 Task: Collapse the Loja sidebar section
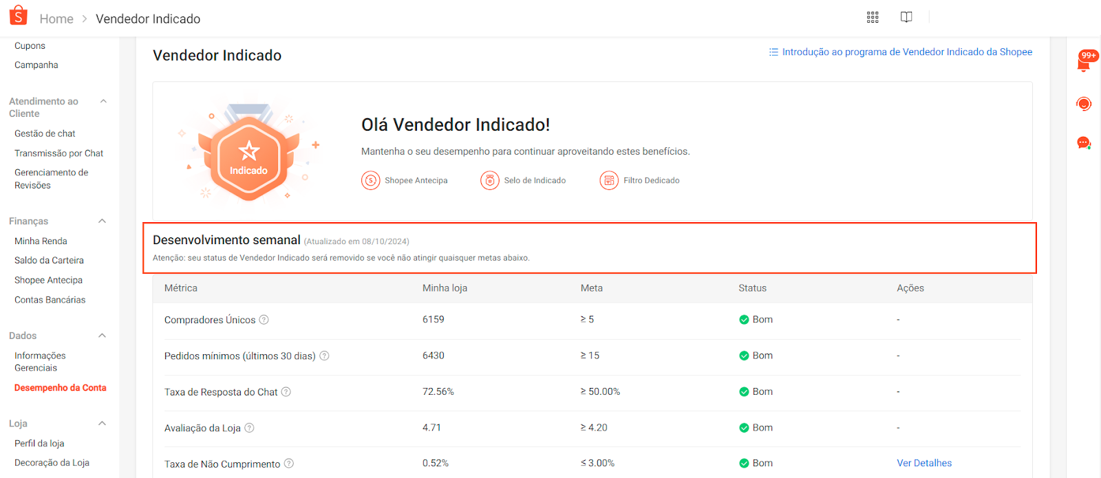pyautogui.click(x=103, y=423)
